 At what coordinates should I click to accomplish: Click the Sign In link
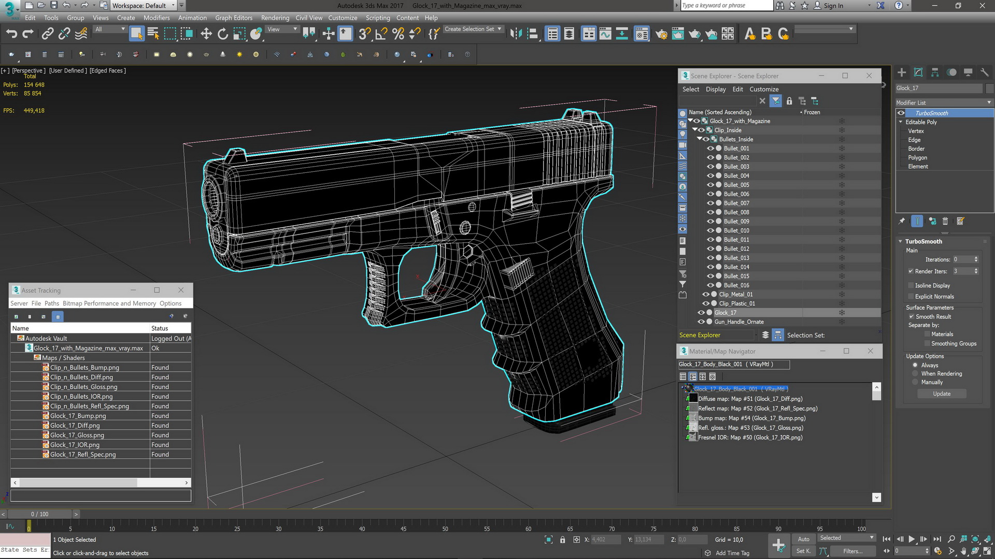[834, 6]
